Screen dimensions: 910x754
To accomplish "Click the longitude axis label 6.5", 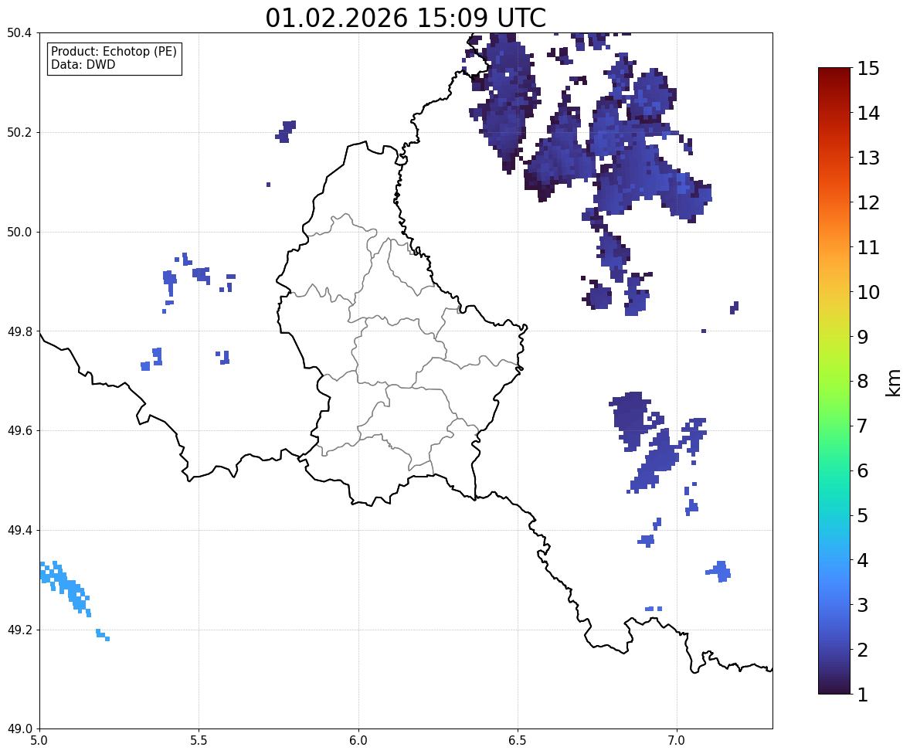I will pos(517,741).
